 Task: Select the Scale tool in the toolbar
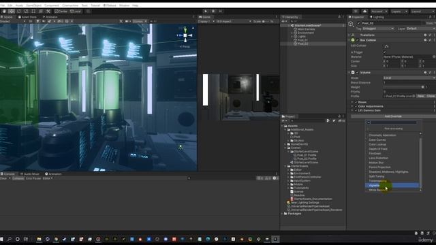26,12
